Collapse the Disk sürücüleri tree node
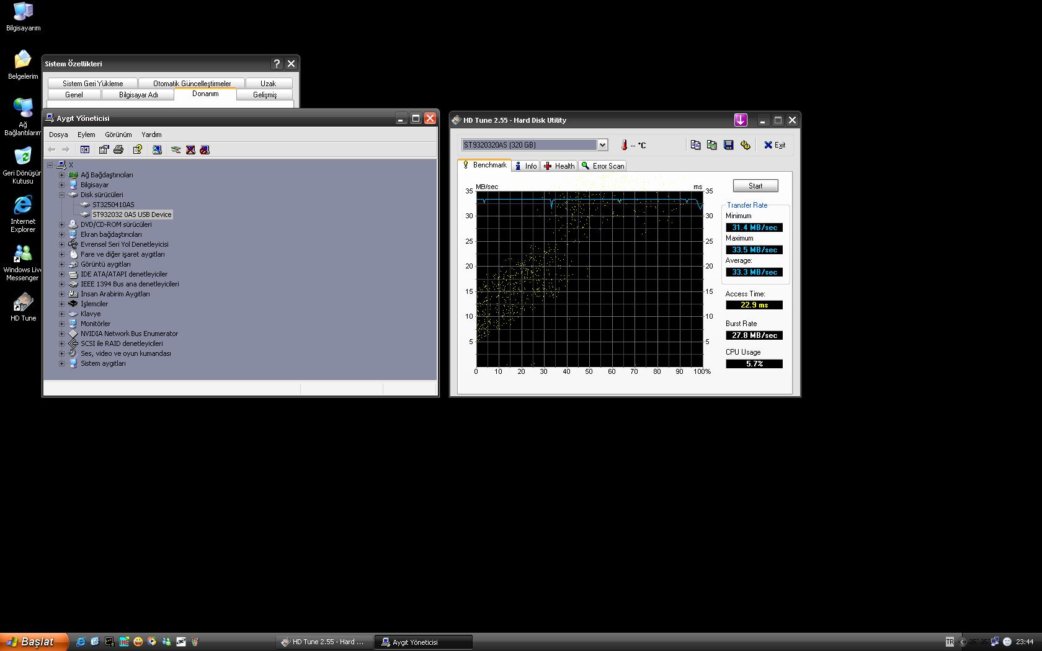The height and width of the screenshot is (651, 1042). 61,195
